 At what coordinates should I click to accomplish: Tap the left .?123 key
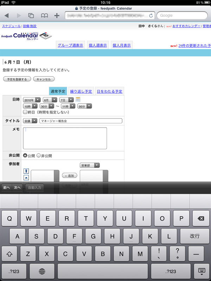[x=14, y=271]
